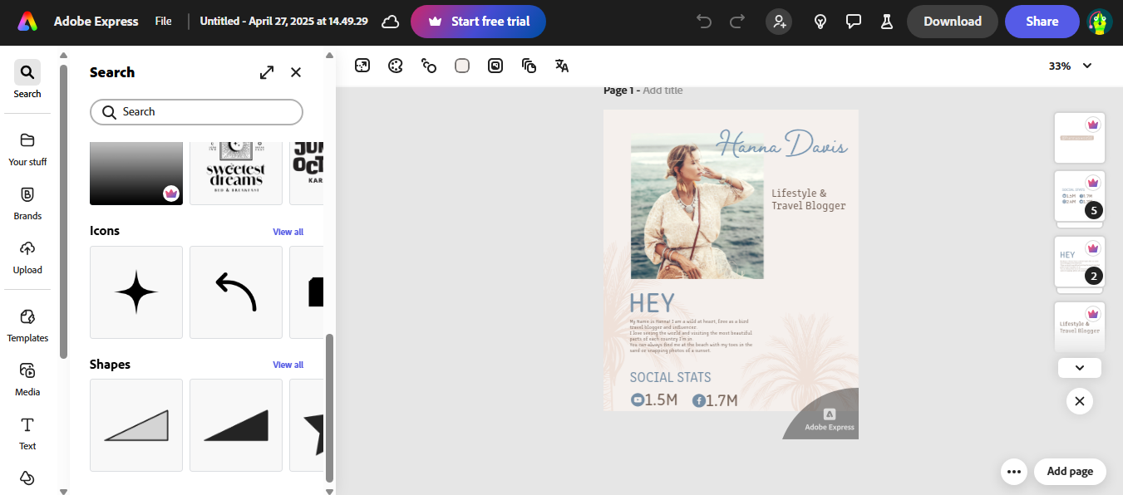Undo the last action
The height and width of the screenshot is (495, 1123).
(704, 22)
